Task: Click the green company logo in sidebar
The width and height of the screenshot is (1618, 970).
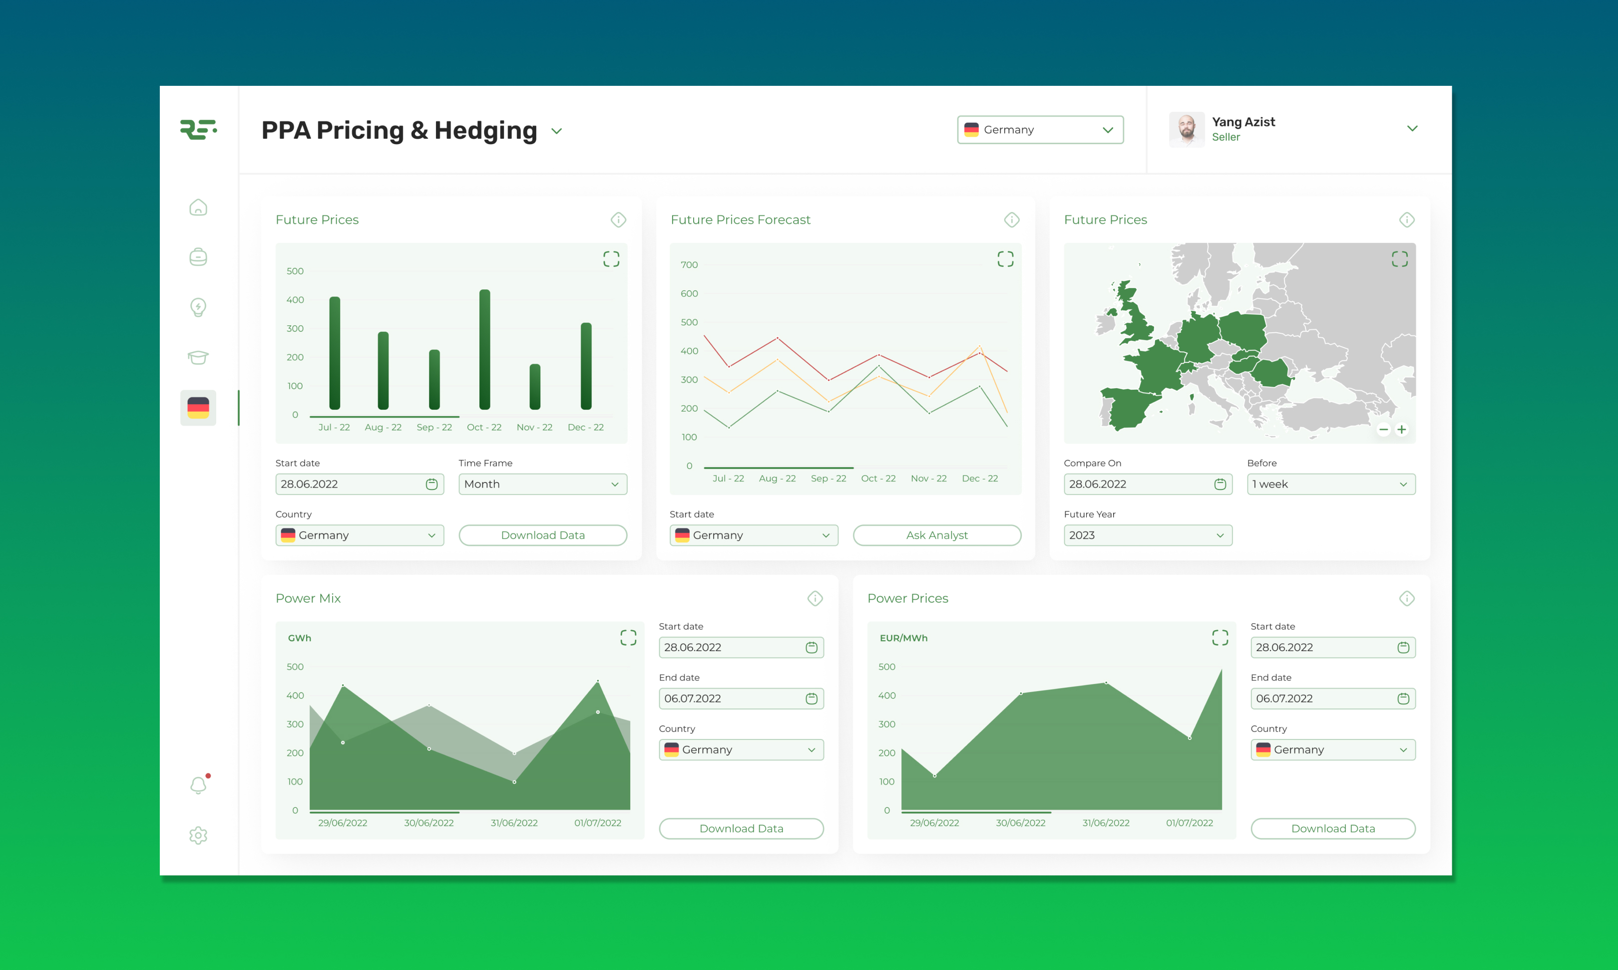Action: coord(198,129)
